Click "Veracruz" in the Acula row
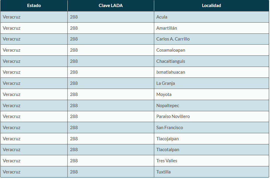Viewport: 270px width, 179px height. click(11, 17)
